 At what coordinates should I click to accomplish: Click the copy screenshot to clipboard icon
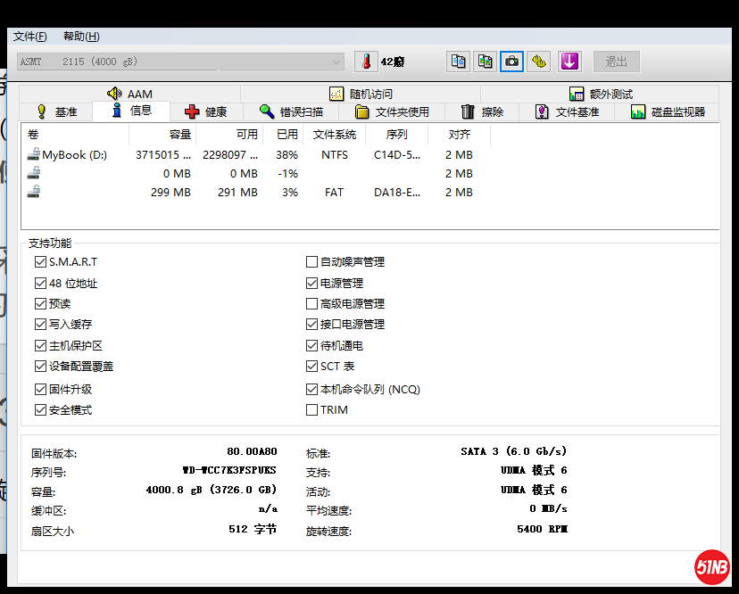click(x=485, y=62)
